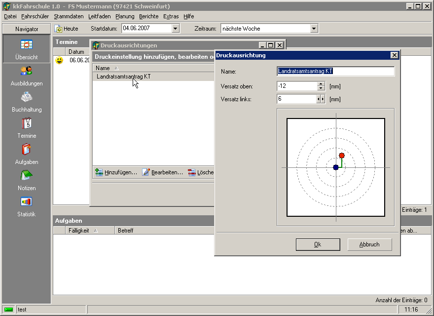This screenshot has height=316, width=434.
Task: Open the Aufgaben sidebar icon
Action: point(27,150)
